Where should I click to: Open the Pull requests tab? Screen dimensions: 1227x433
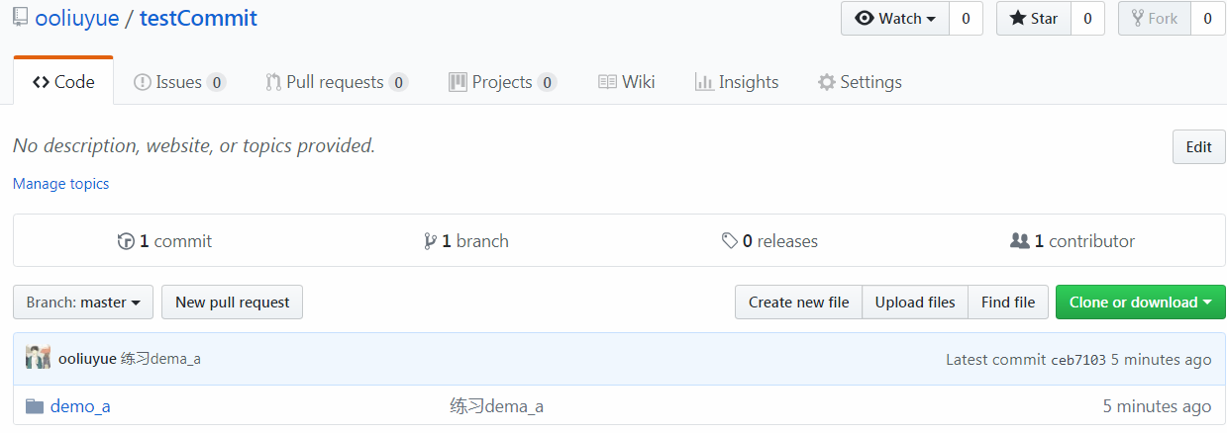pyautogui.click(x=337, y=82)
